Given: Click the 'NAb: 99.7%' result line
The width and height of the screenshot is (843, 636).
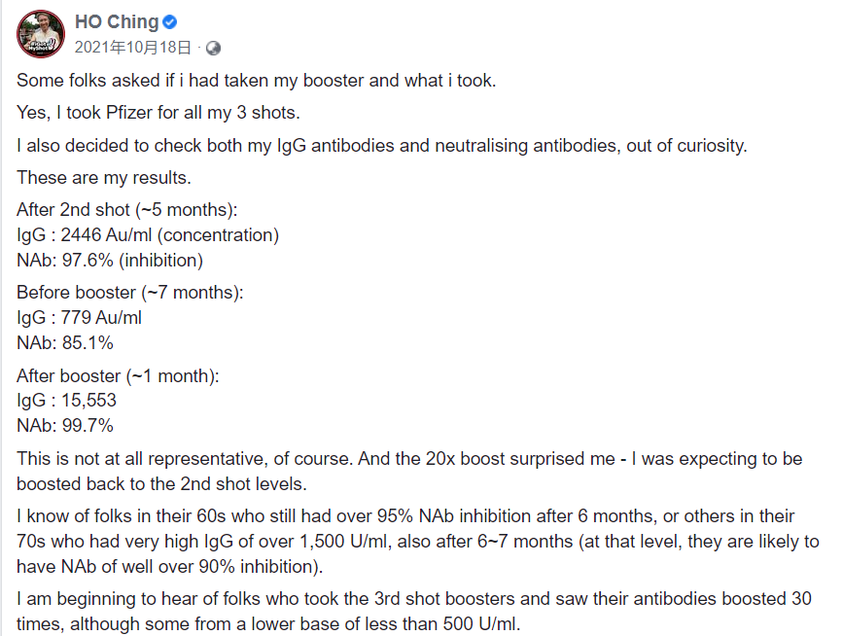Looking at the screenshot, I should (65, 426).
